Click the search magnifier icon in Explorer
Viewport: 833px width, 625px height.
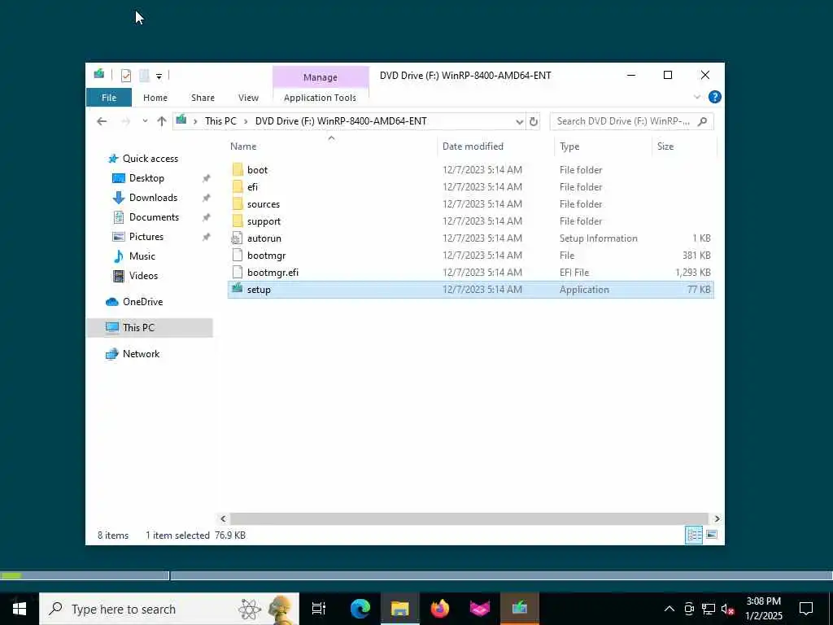coord(702,122)
